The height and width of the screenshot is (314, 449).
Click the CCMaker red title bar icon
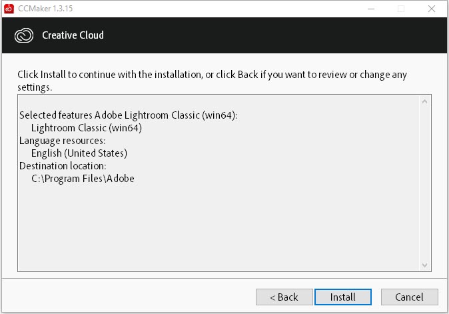coord(9,9)
